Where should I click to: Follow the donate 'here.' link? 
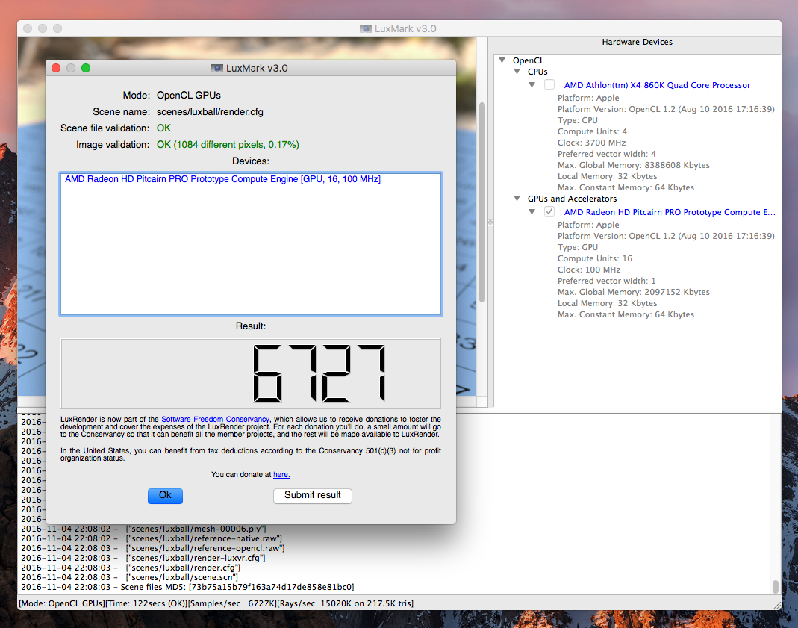(281, 474)
